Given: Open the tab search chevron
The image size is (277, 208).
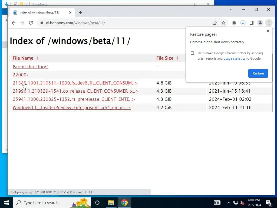Looking at the screenshot, I should pos(231,9).
